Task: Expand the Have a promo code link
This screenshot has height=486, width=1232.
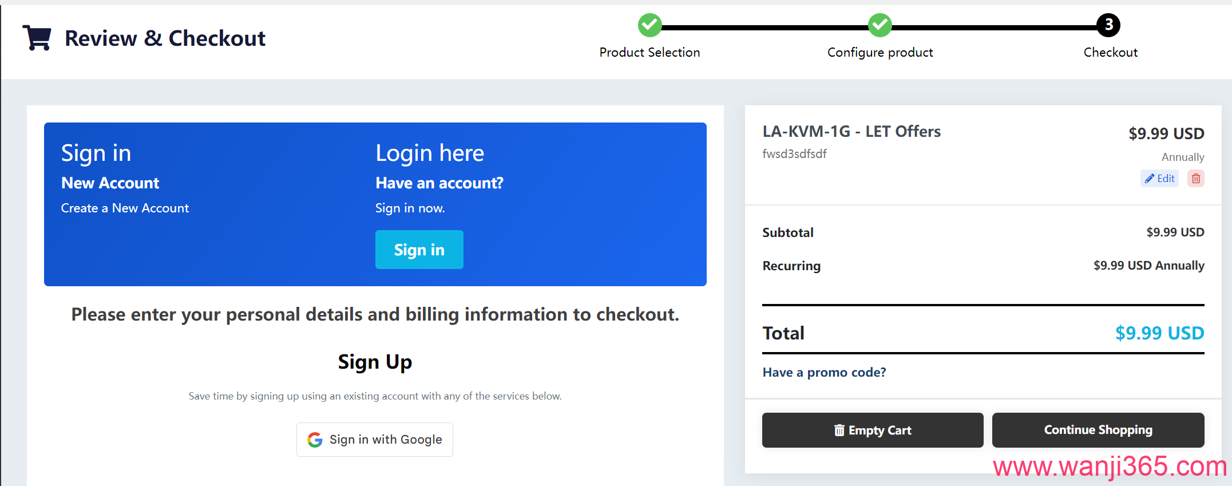Action: (x=824, y=373)
